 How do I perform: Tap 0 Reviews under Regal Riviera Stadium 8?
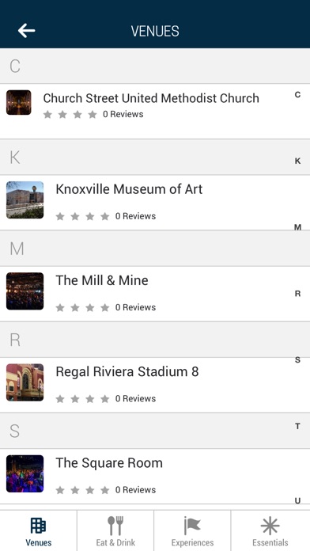click(135, 398)
